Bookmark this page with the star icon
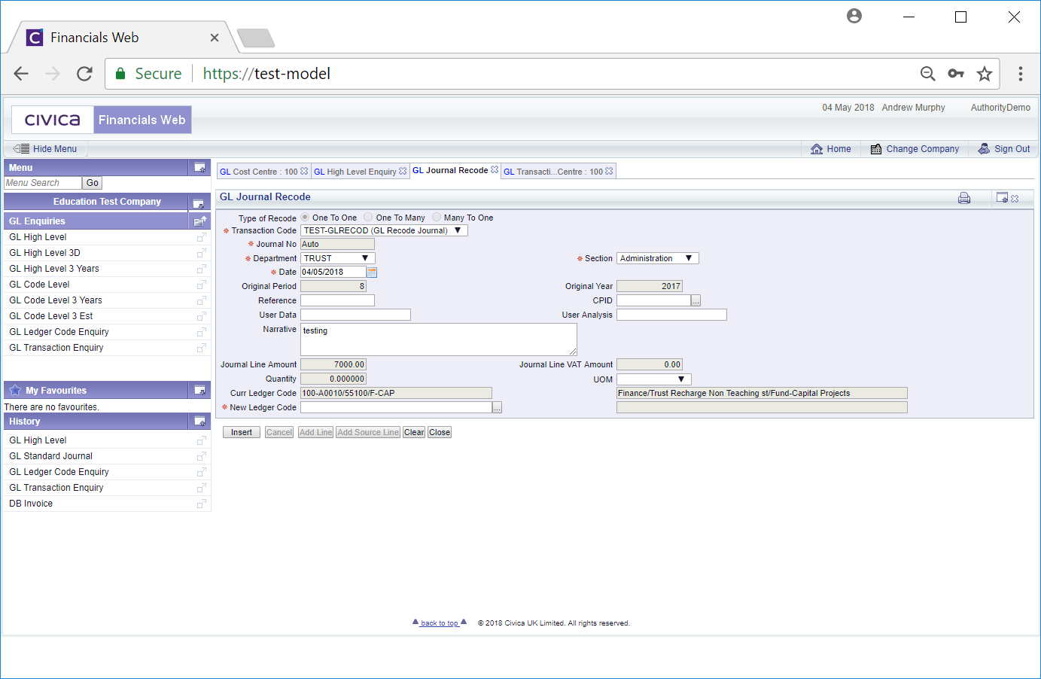 pyautogui.click(x=985, y=74)
